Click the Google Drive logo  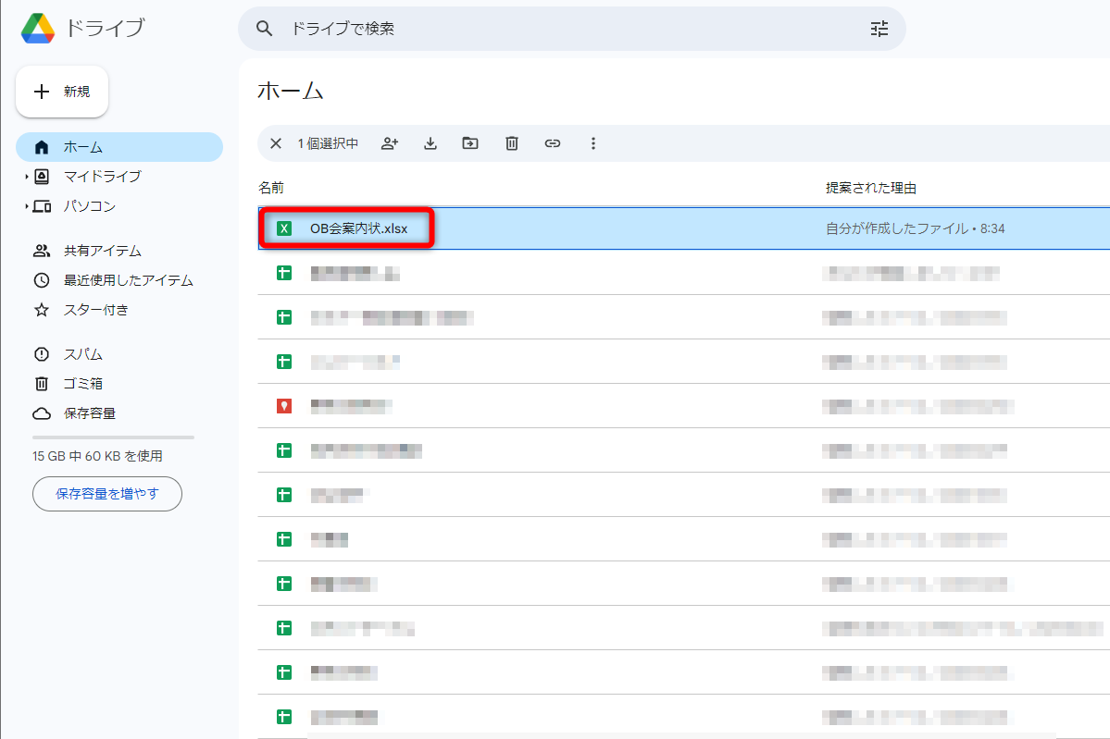pos(35,27)
